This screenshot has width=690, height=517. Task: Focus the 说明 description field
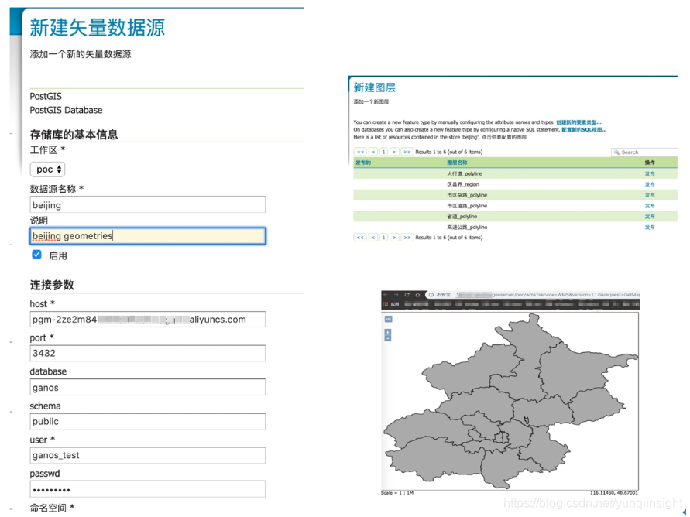(x=148, y=236)
